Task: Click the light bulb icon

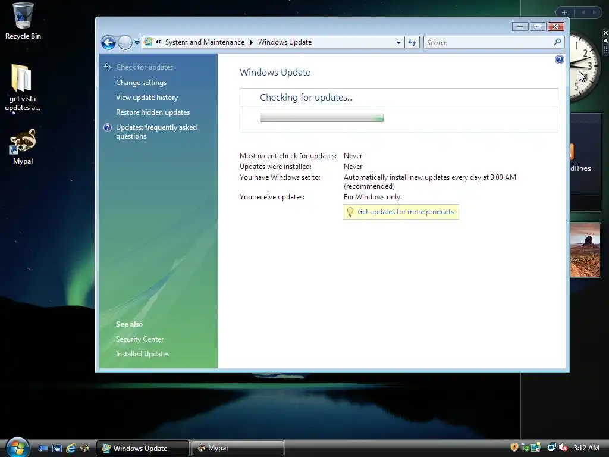Action: click(x=350, y=212)
